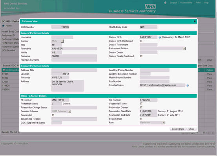Click the Export Data button
The image size is (217, 156).
pyautogui.click(x=178, y=129)
